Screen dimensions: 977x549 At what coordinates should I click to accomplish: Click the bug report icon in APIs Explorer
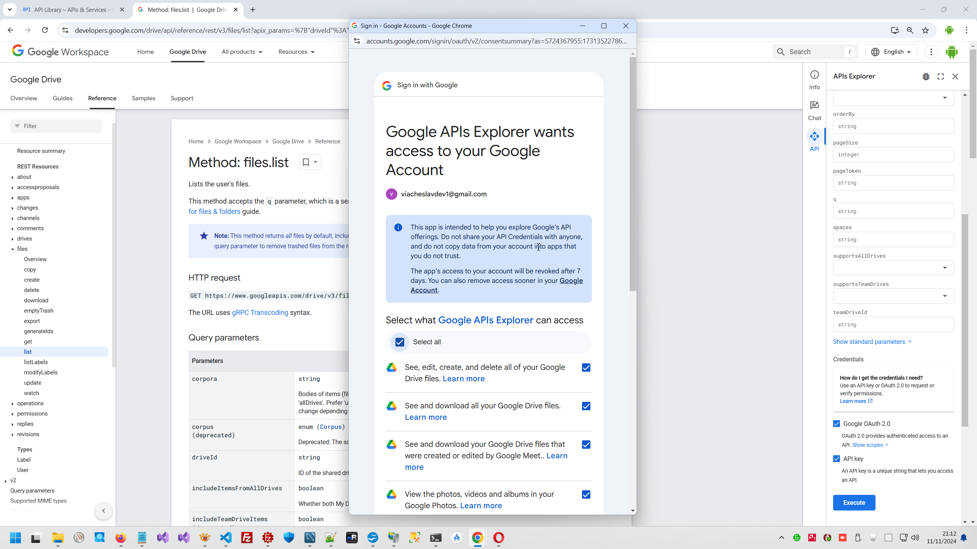pos(926,77)
